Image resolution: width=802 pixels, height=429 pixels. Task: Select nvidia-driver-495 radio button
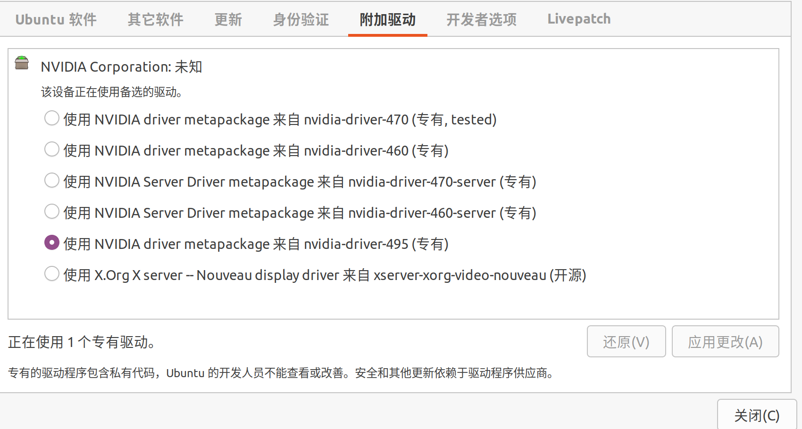[x=52, y=242]
